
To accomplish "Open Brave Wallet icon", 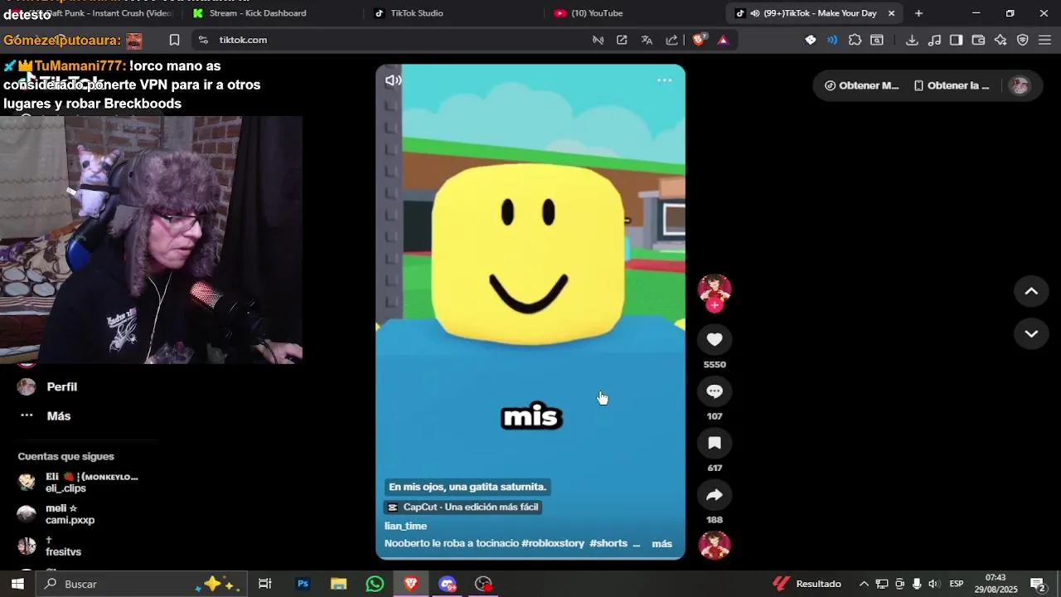I will tap(978, 40).
